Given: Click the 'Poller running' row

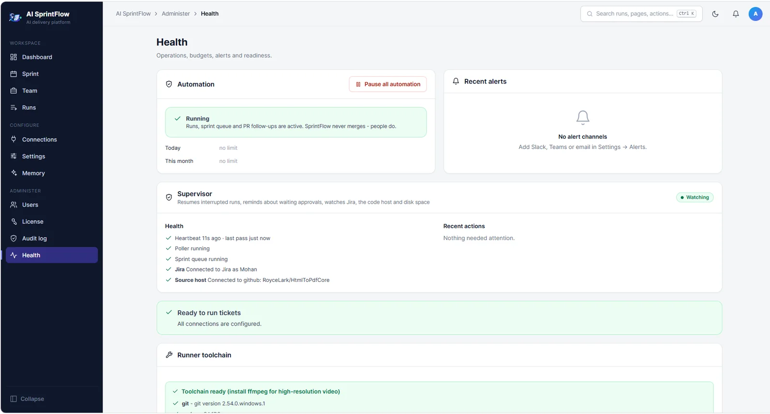Looking at the screenshot, I should [188, 249].
